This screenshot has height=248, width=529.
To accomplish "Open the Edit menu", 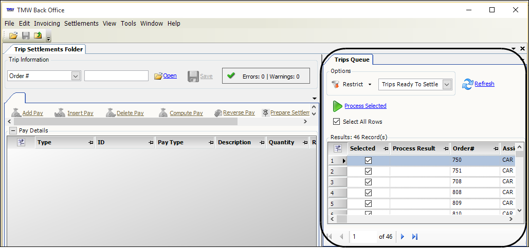I will [24, 23].
